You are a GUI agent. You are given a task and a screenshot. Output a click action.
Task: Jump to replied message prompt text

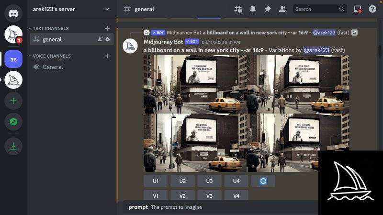(x=255, y=32)
